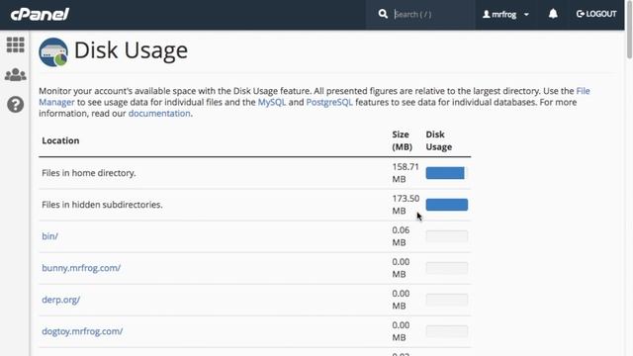Image resolution: width=633 pixels, height=356 pixels.
Task: Select 'Files in home directory.' text
Action: coord(89,173)
